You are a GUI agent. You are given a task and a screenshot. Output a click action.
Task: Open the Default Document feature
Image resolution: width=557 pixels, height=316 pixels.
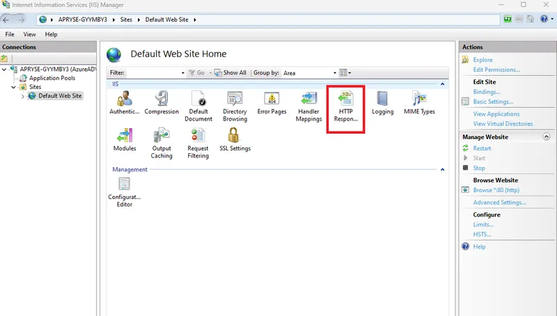[198, 106]
